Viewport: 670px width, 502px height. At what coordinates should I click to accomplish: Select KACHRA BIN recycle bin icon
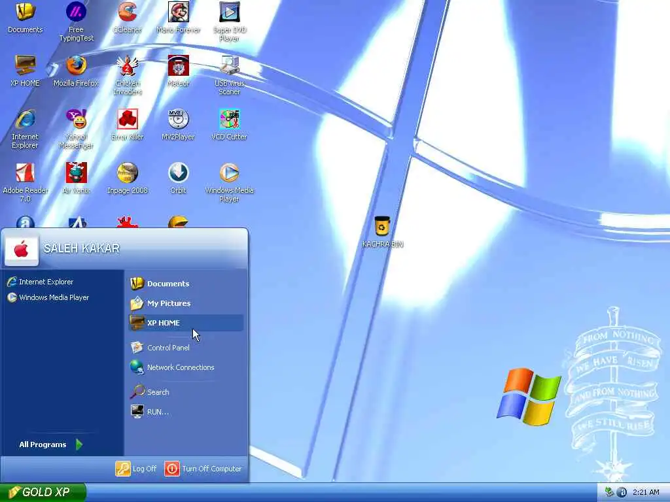pyautogui.click(x=382, y=232)
